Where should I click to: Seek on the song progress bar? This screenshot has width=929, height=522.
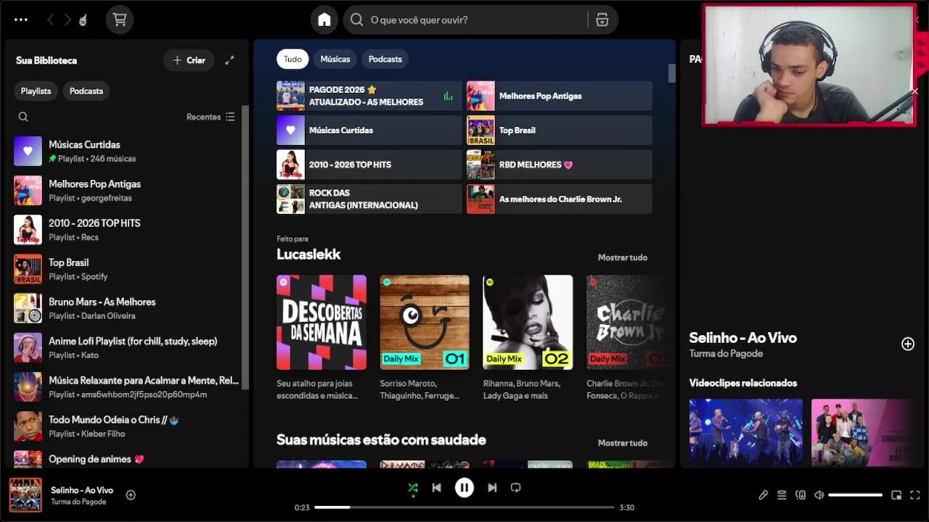464,507
